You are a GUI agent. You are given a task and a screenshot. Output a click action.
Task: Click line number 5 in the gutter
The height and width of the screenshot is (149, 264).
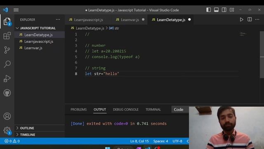tap(76, 57)
